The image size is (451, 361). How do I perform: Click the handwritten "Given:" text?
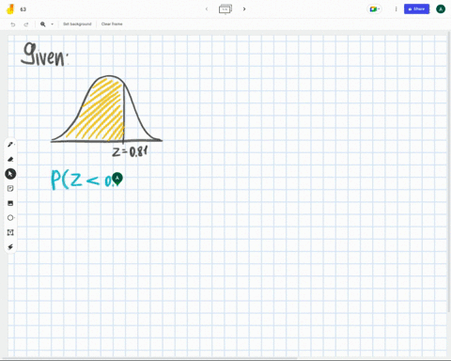click(45, 55)
